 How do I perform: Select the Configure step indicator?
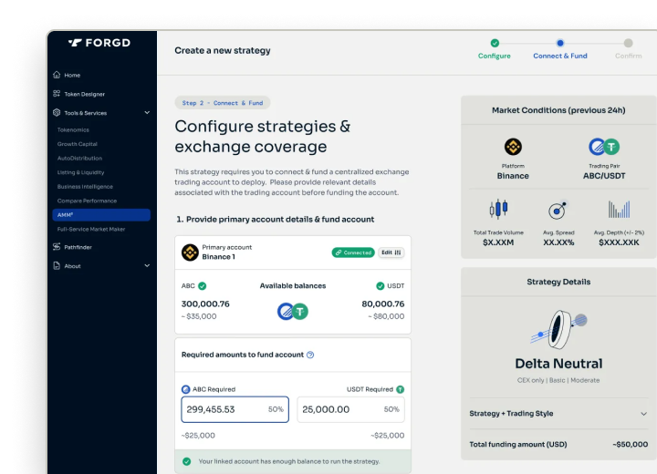[495, 43]
